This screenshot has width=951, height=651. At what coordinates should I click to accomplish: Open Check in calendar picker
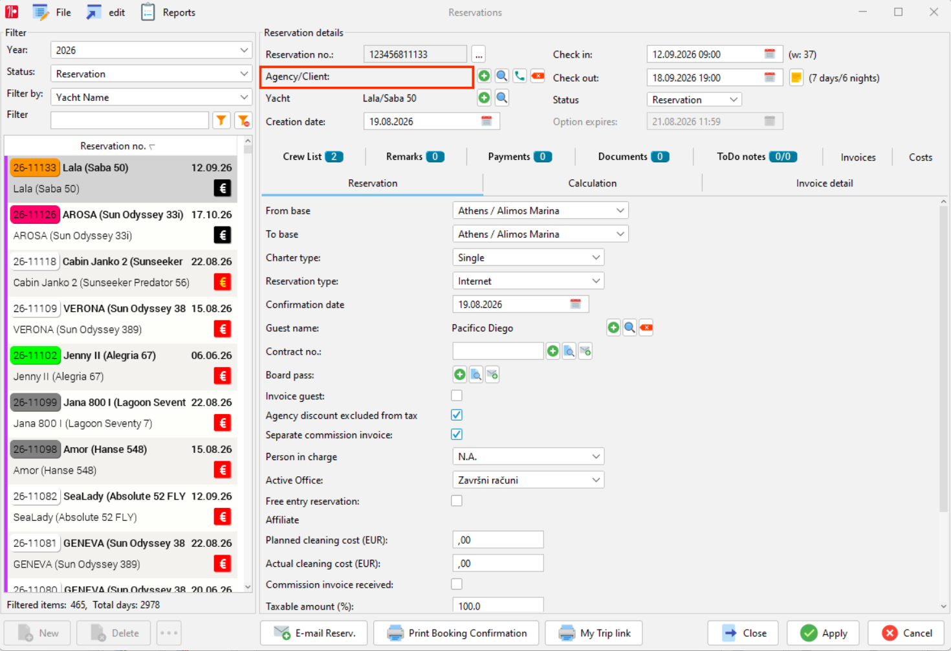point(770,54)
